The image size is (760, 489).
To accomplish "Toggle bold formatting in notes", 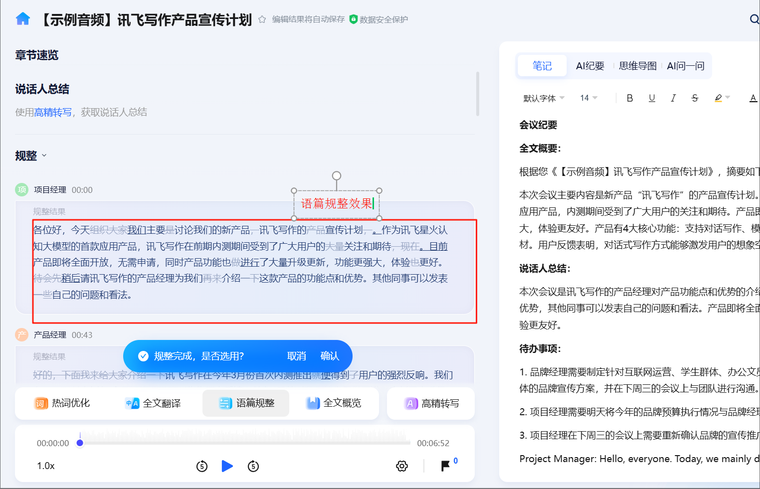I will pyautogui.click(x=630, y=98).
